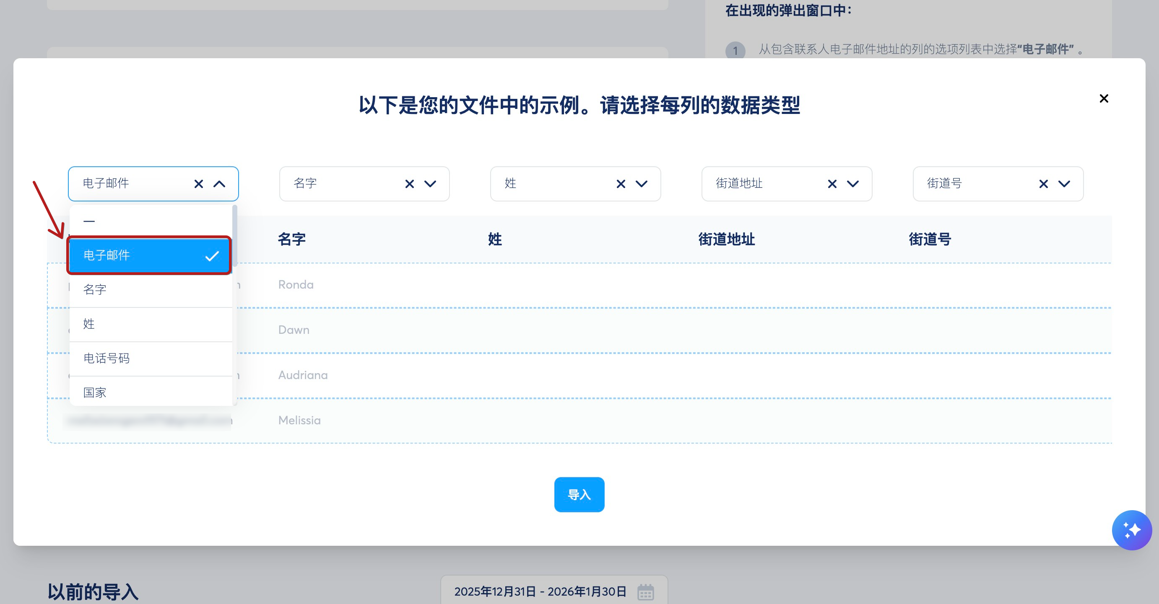The height and width of the screenshot is (604, 1159).
Task: Expand the 街道地址 dropdown chevron
Action: click(853, 184)
